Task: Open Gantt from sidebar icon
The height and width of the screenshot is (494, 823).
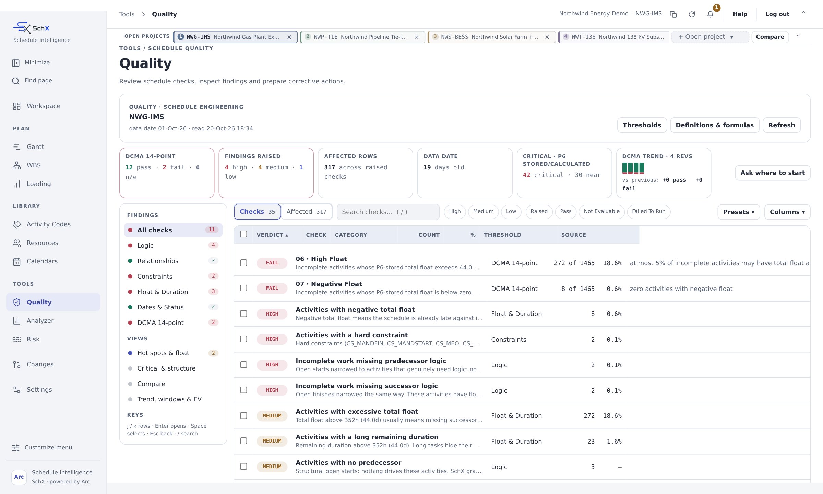Action: pos(16,147)
